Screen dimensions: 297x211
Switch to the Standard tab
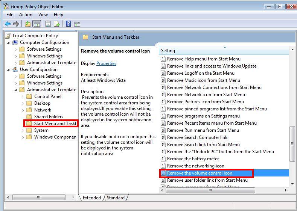click(x=116, y=198)
